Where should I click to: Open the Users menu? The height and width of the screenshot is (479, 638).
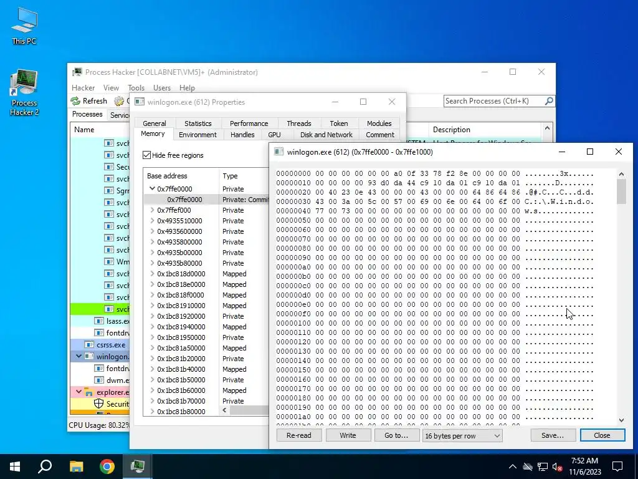[162, 88]
